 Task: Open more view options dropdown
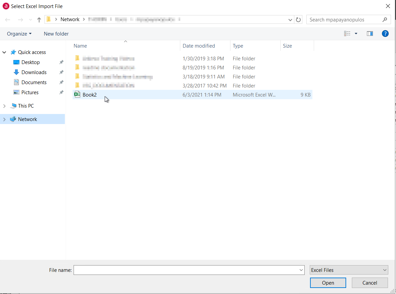356,34
